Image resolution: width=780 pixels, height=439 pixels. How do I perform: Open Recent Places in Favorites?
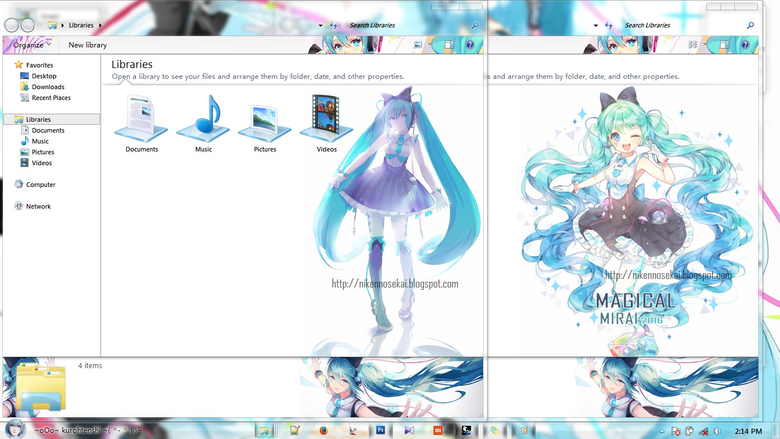click(x=51, y=98)
